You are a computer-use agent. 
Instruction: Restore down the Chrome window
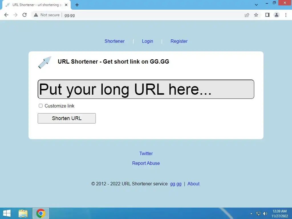pyautogui.click(x=274, y=3)
